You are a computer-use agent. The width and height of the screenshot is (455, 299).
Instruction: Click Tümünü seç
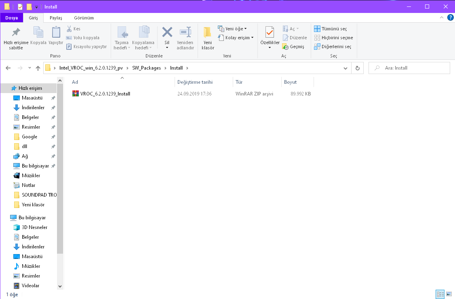click(x=331, y=29)
